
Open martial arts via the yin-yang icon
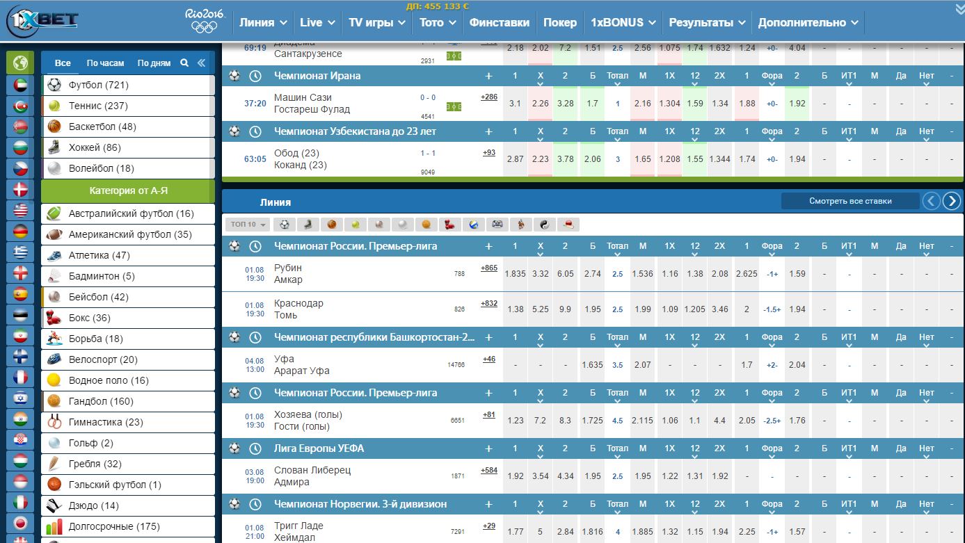click(x=544, y=224)
